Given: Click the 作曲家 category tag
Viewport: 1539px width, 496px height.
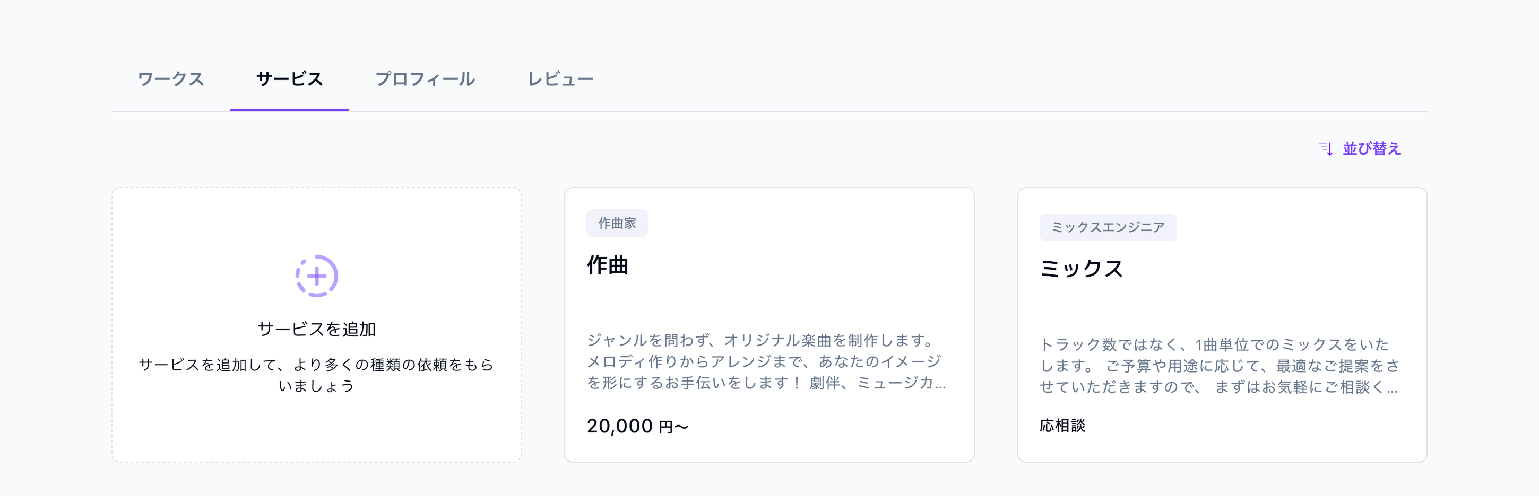Looking at the screenshot, I should (617, 223).
